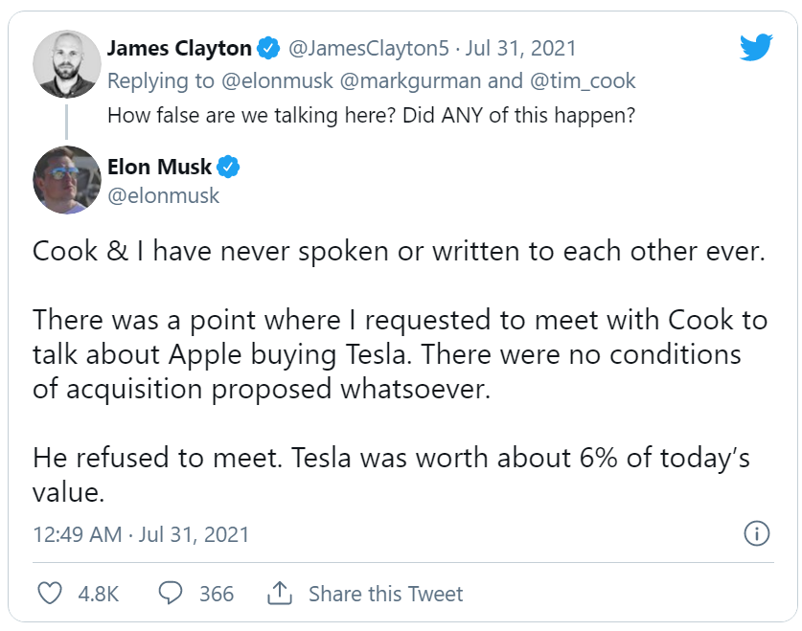Open replies via speech bubble icon
The height and width of the screenshot is (631, 802).
click(x=170, y=594)
